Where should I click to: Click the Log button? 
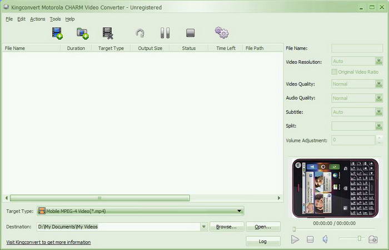tap(263, 241)
